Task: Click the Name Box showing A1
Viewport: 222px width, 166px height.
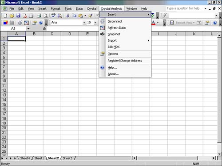Action: (13, 29)
